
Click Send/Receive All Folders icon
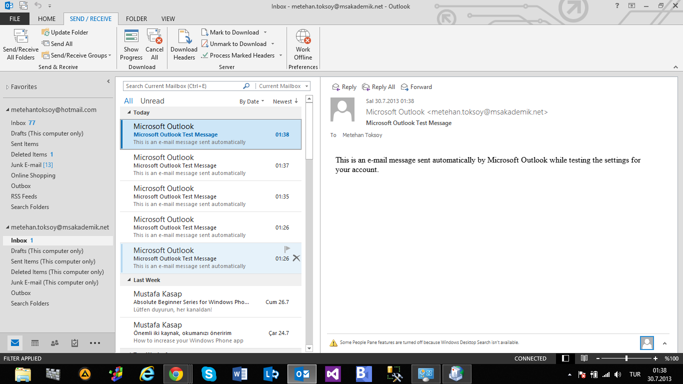[x=20, y=37]
